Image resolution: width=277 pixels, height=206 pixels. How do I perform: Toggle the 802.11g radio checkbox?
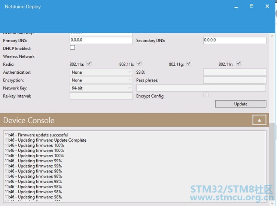(189, 63)
